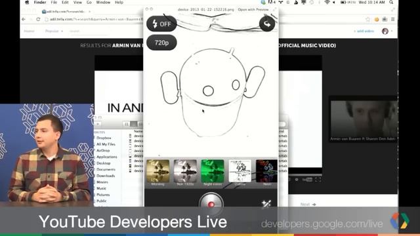
Task: Click Finder forward navigation arrow
Action: click(x=98, y=124)
